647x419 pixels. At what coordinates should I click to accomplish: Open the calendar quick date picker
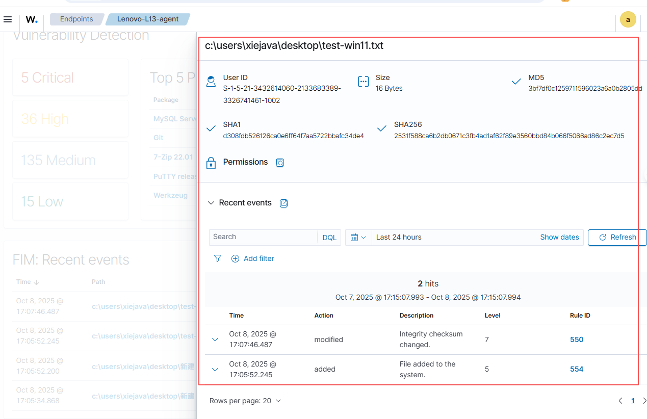pyautogui.click(x=358, y=238)
